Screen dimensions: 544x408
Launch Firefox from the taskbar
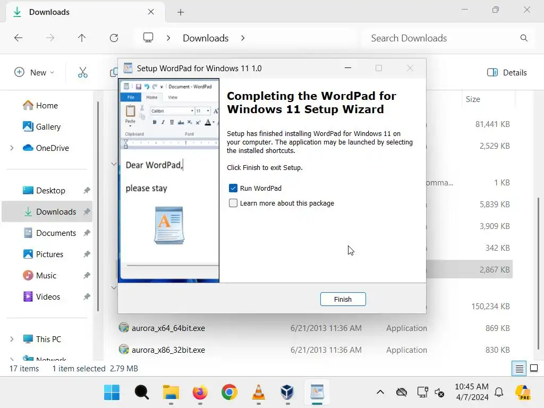point(200,393)
